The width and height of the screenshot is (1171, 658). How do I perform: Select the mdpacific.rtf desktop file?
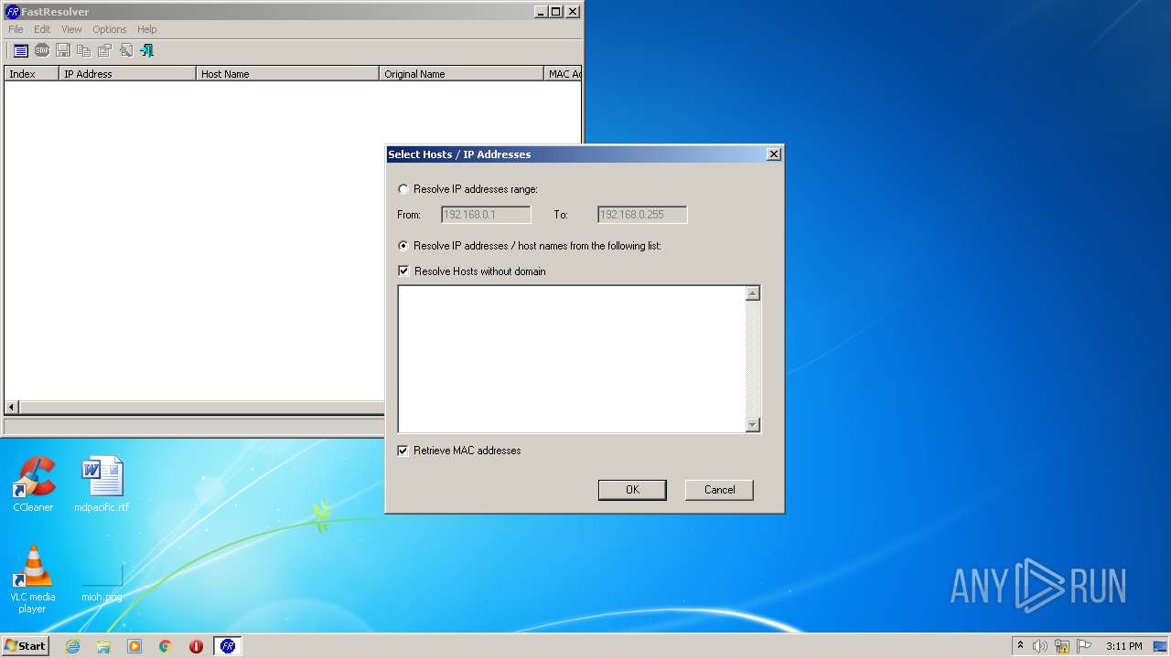[102, 484]
